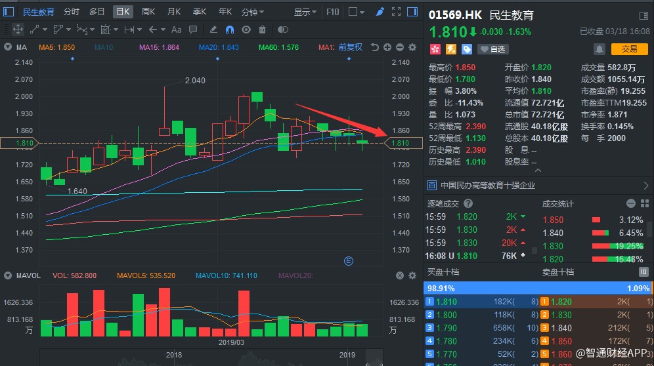Open the 显示 display dropdown
This screenshot has width=654, height=366.
[305, 12]
